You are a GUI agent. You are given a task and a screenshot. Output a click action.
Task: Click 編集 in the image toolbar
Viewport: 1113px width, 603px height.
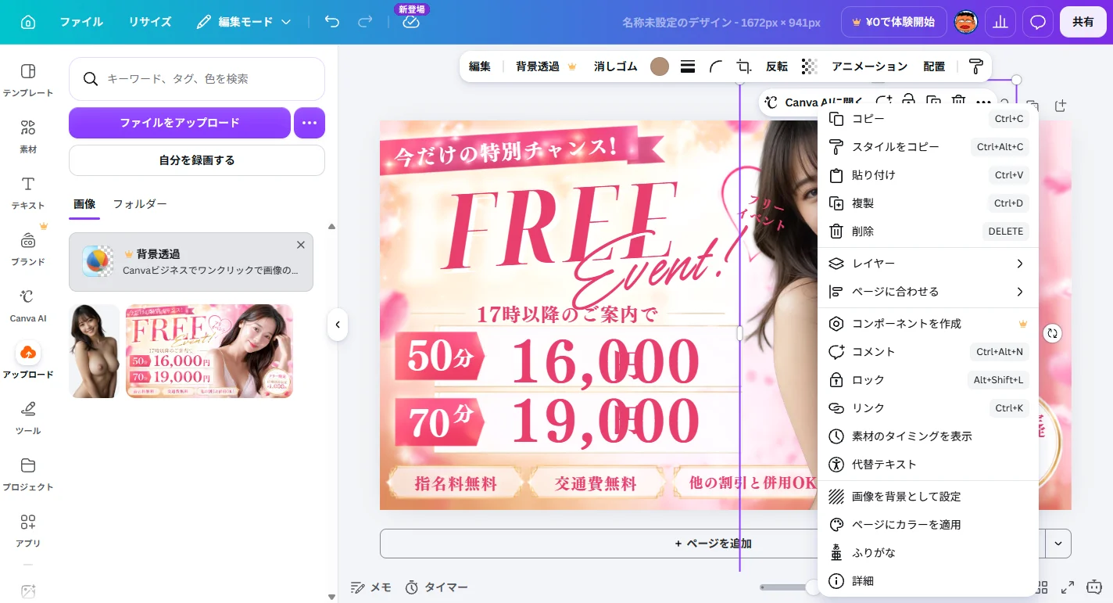point(480,66)
